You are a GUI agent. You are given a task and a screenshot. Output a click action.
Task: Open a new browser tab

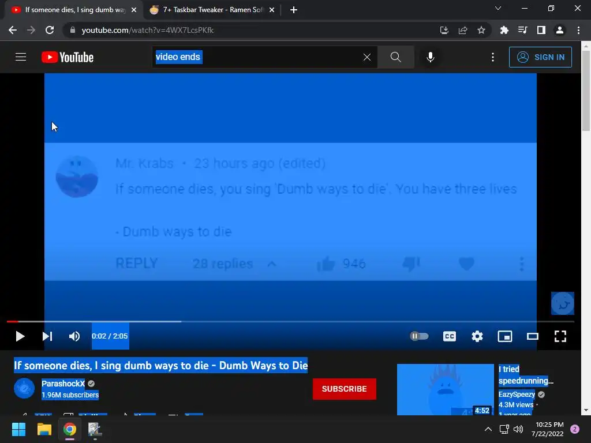(294, 10)
